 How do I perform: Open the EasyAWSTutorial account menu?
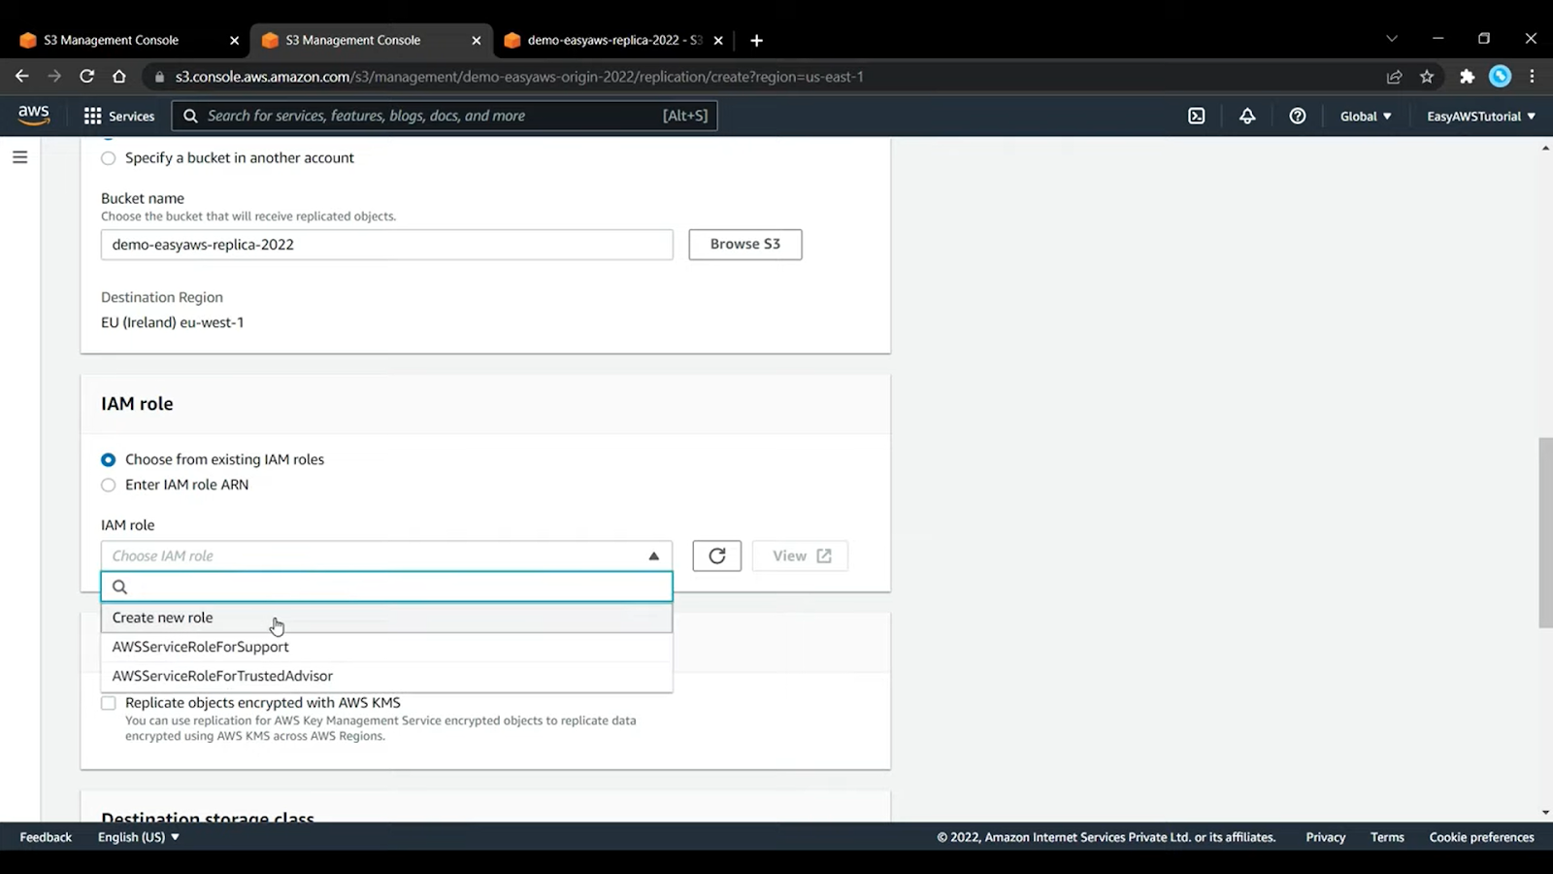(x=1480, y=116)
